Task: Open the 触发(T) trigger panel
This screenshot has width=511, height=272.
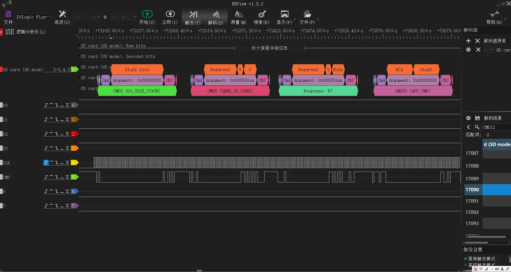Action: click(x=193, y=17)
